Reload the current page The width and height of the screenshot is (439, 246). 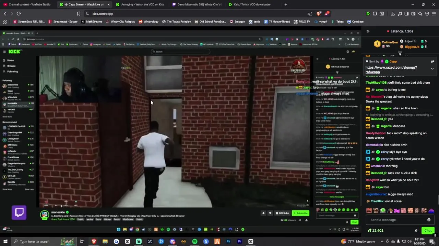coord(19,14)
